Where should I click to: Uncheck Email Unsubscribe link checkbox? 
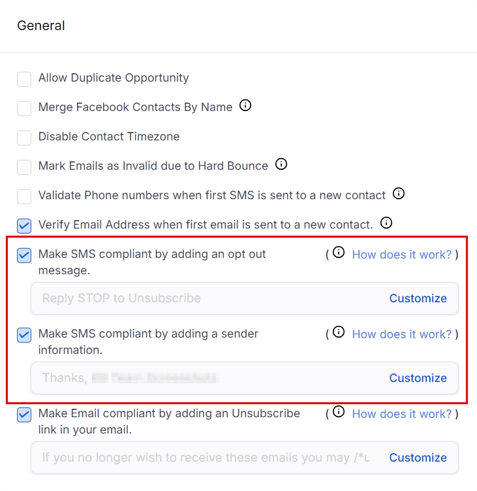point(24,415)
